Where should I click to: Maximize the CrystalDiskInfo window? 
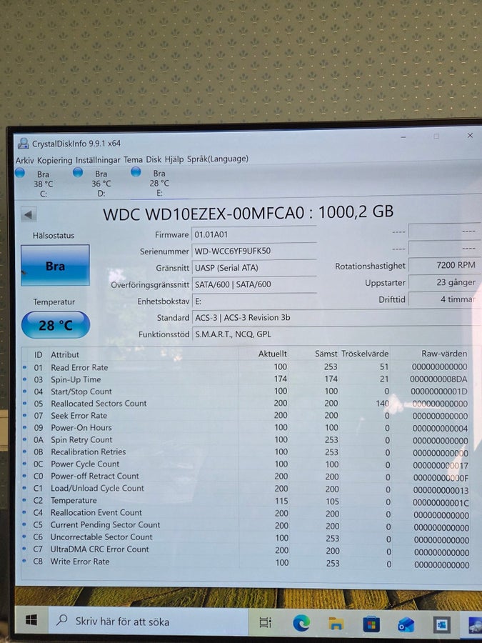(436, 136)
